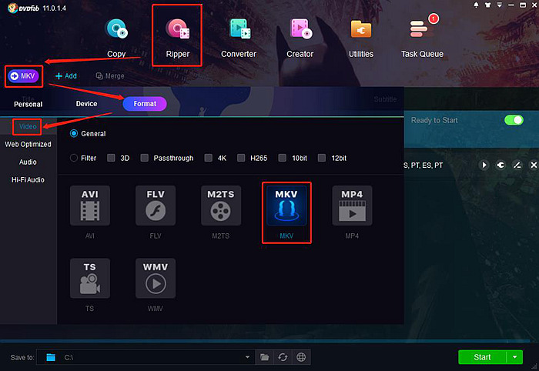Open advanced settings wrench icon
The height and width of the screenshot is (371, 539).
[x=500, y=165]
